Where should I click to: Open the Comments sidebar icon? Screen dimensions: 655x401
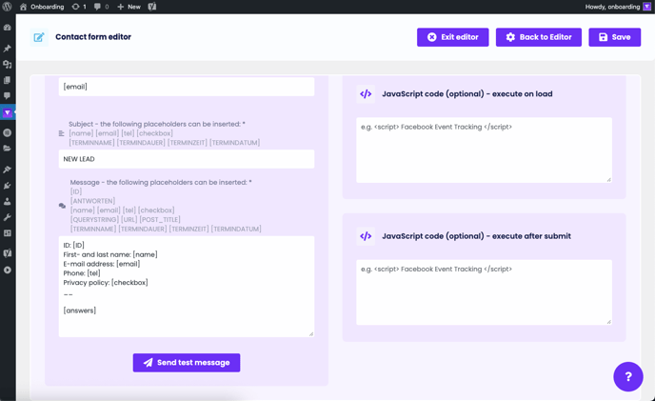(7, 96)
